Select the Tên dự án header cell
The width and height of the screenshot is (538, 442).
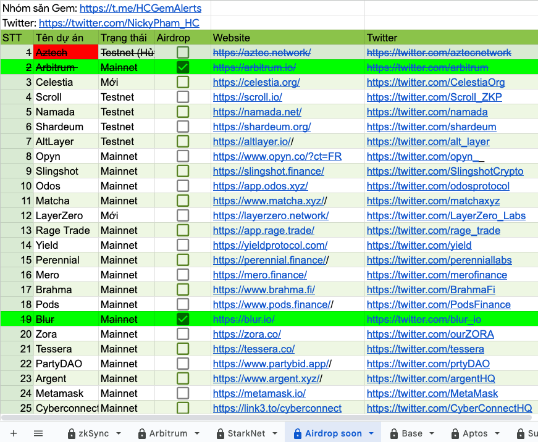[x=66, y=38]
